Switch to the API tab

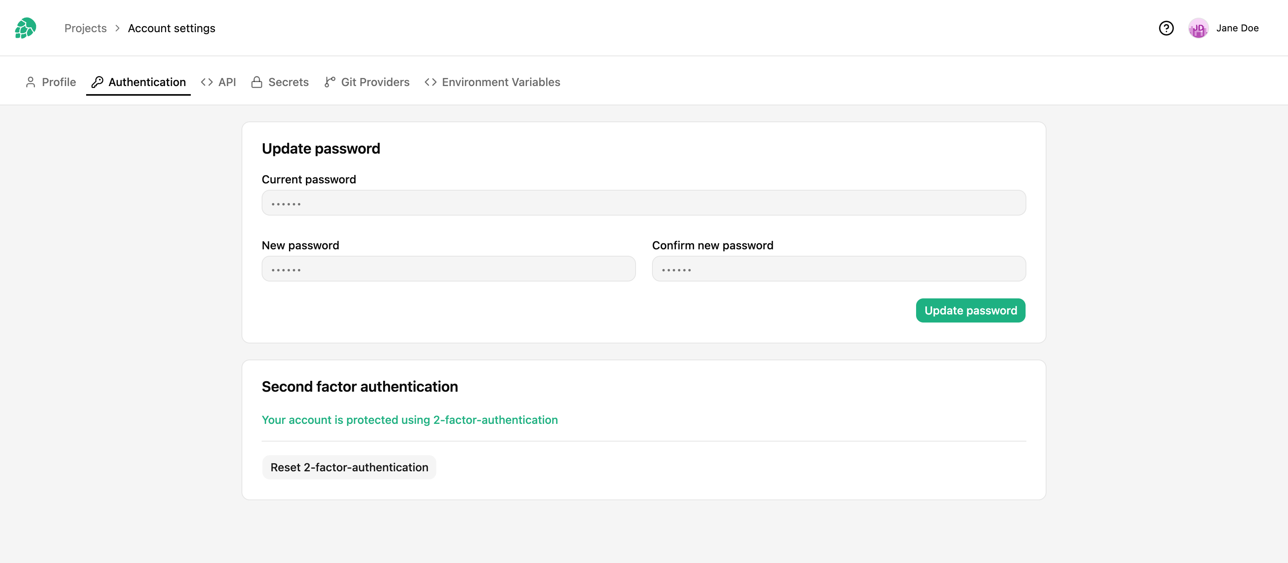point(219,82)
